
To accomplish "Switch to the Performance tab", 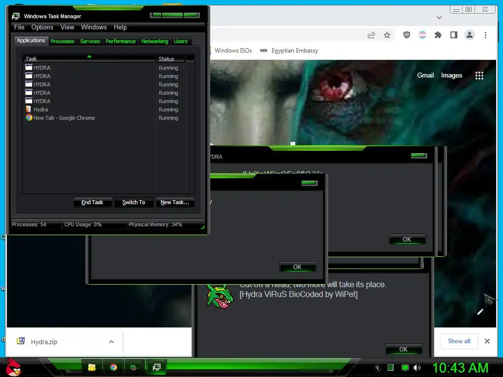I will pyautogui.click(x=121, y=41).
